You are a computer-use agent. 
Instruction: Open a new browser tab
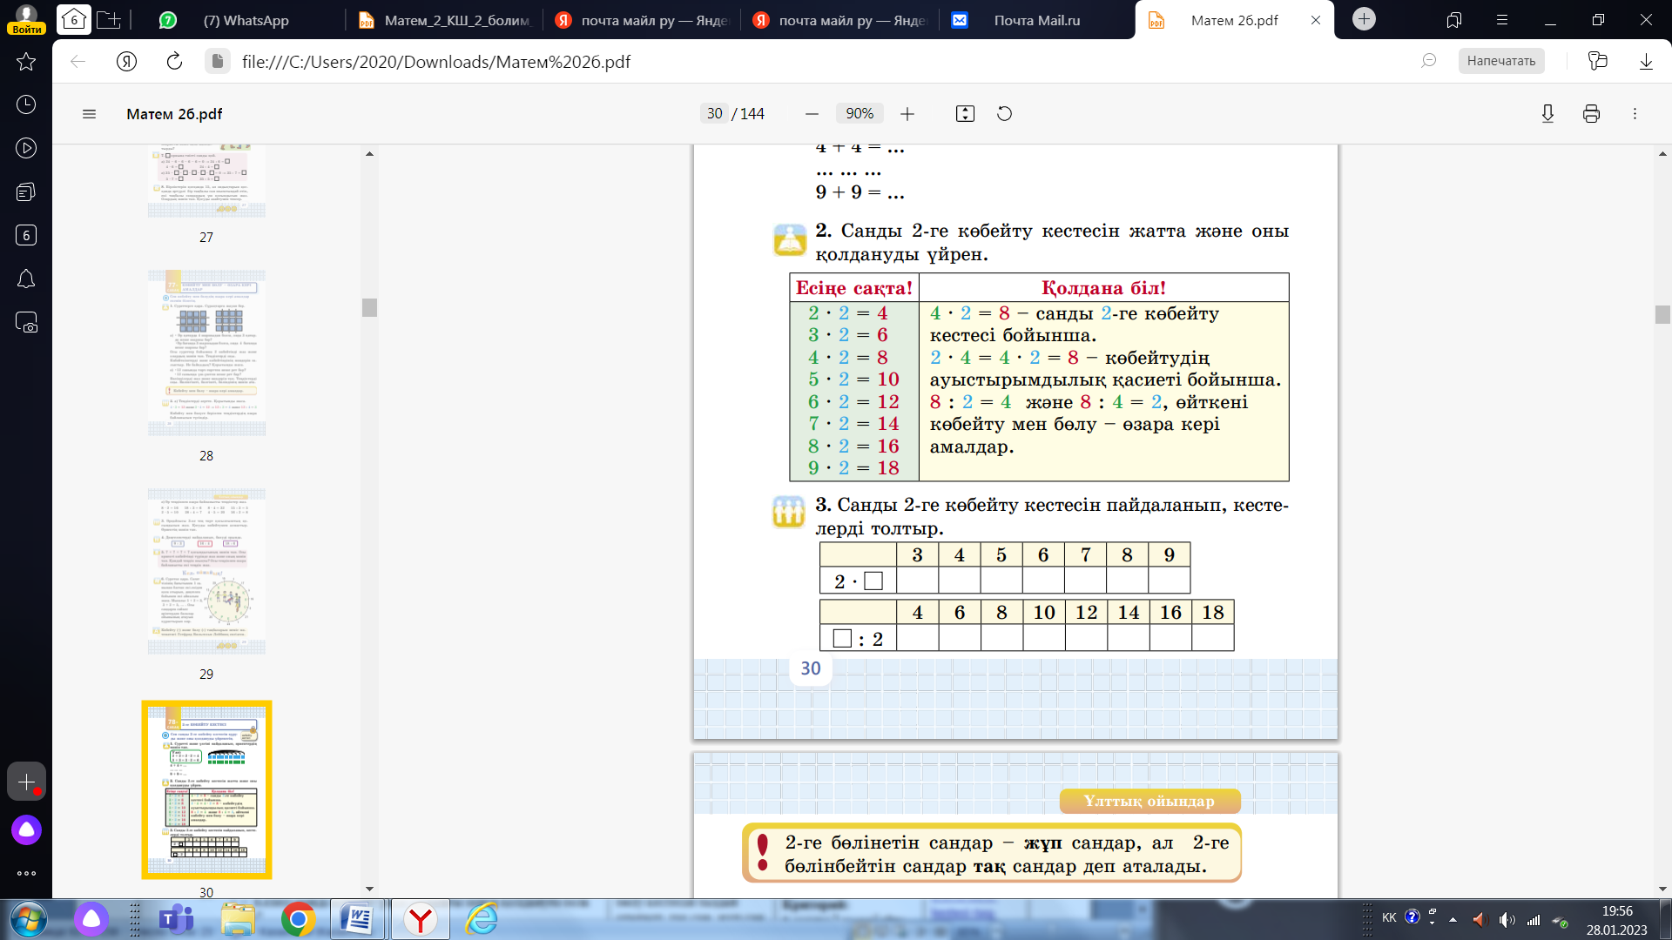[1364, 19]
